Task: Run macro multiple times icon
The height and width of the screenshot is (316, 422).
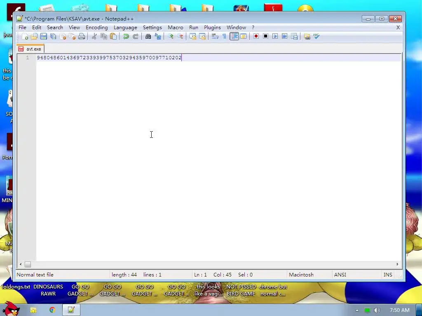Action: (x=284, y=36)
